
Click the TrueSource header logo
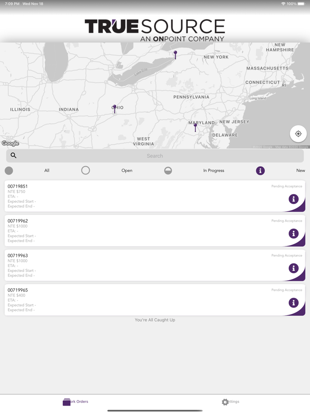point(155,31)
